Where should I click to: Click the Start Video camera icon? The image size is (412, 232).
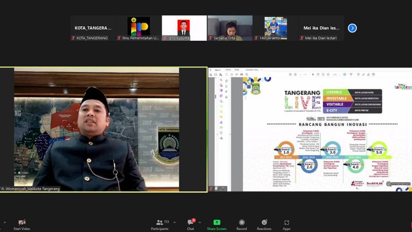[x=22, y=222]
